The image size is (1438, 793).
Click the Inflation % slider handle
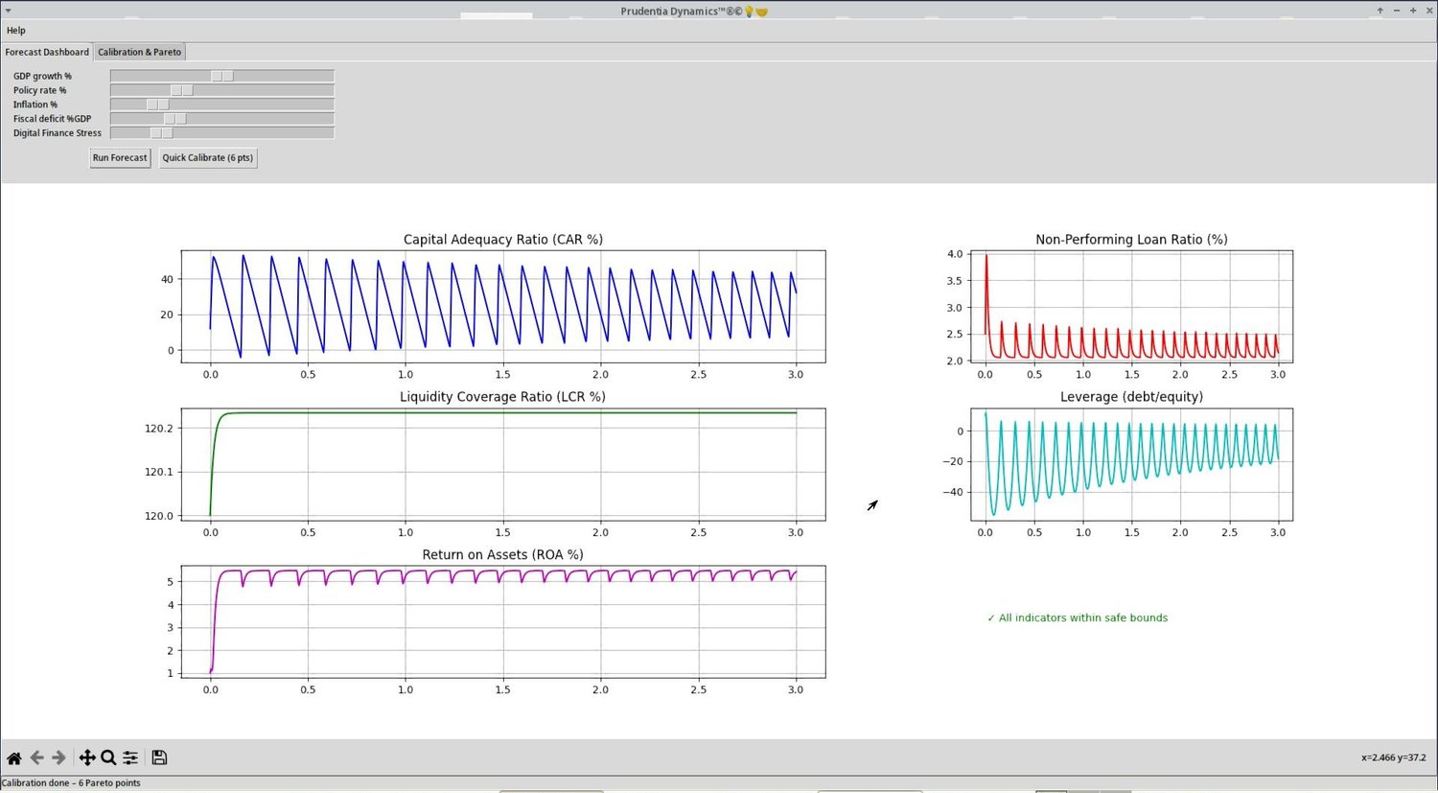(x=157, y=105)
